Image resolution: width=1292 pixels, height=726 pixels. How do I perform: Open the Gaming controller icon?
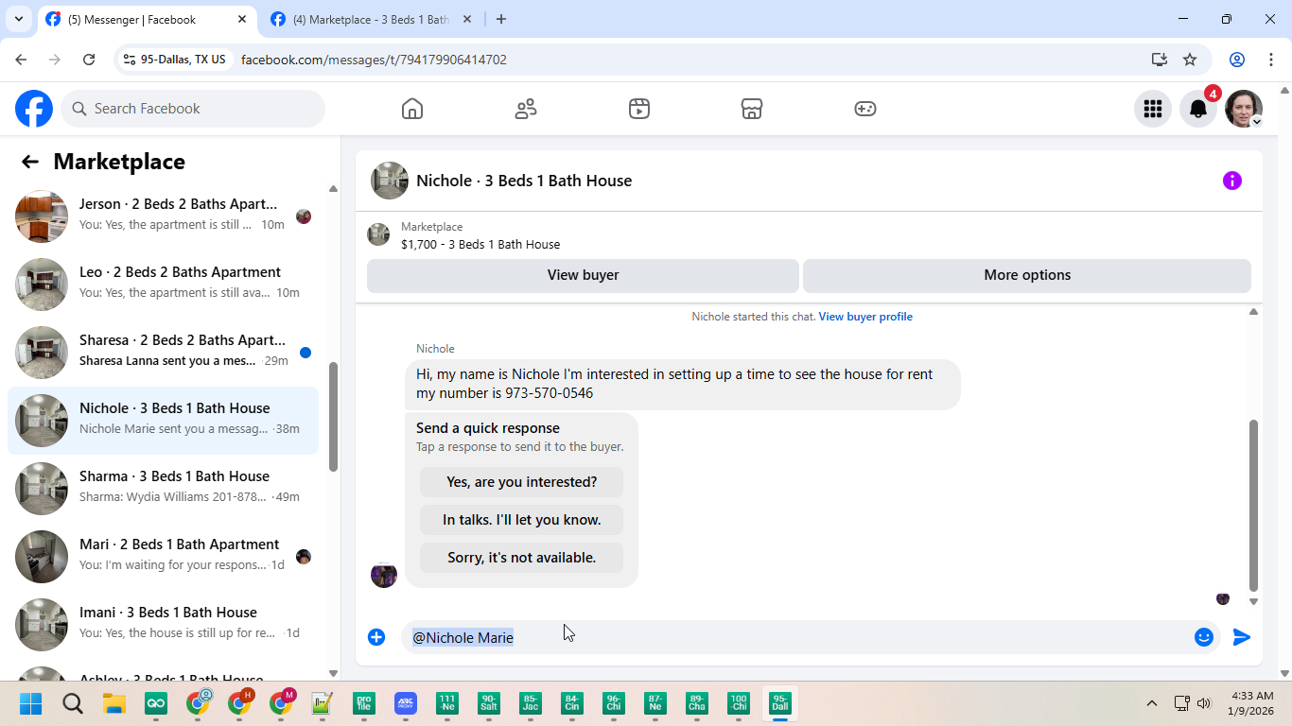click(865, 109)
